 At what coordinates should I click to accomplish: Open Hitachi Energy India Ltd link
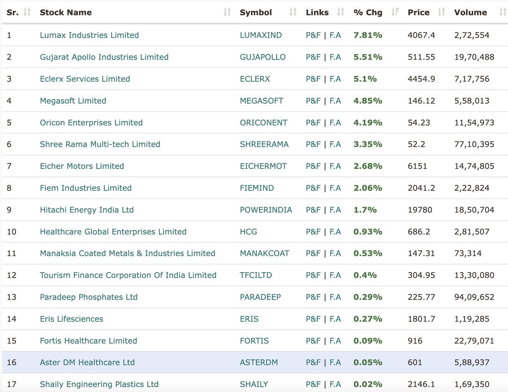click(x=87, y=210)
